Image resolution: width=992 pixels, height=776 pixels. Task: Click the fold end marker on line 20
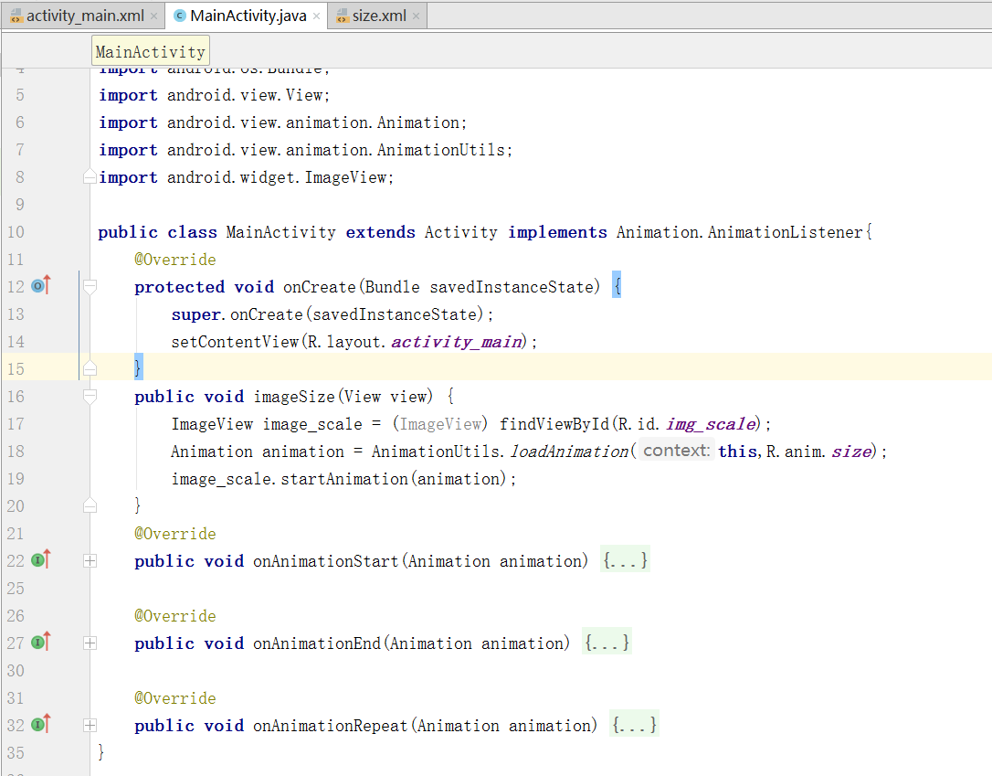click(90, 505)
